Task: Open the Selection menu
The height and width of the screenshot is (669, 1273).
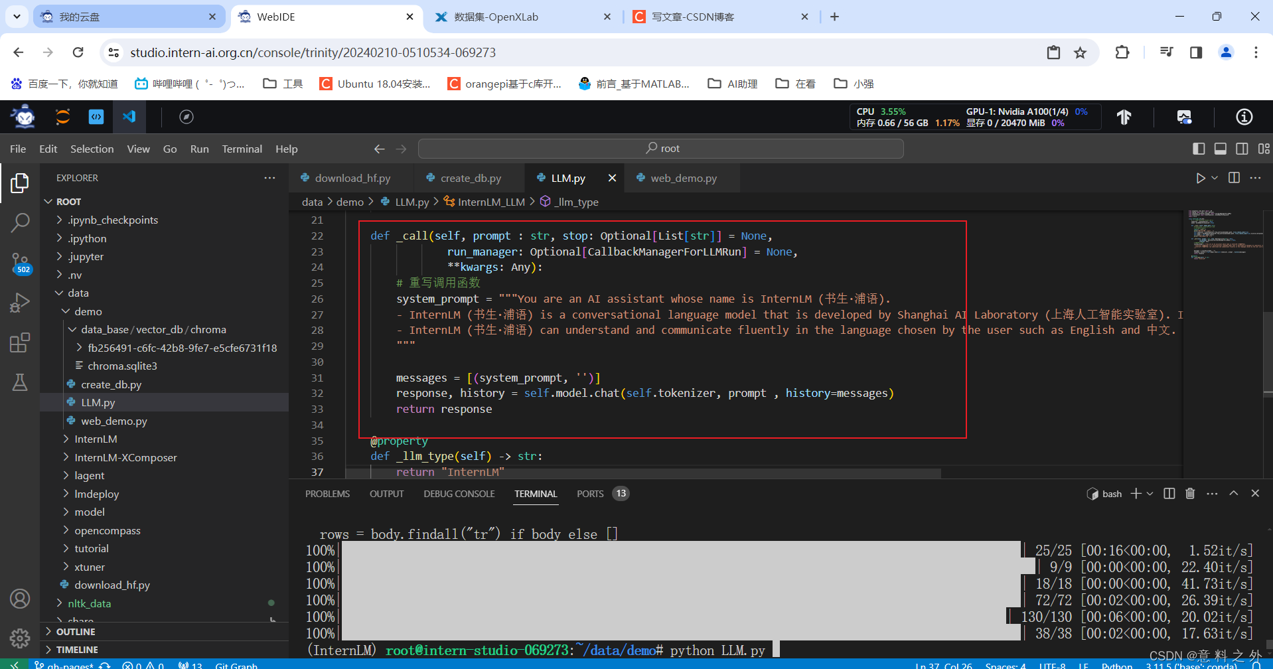Action: point(92,149)
